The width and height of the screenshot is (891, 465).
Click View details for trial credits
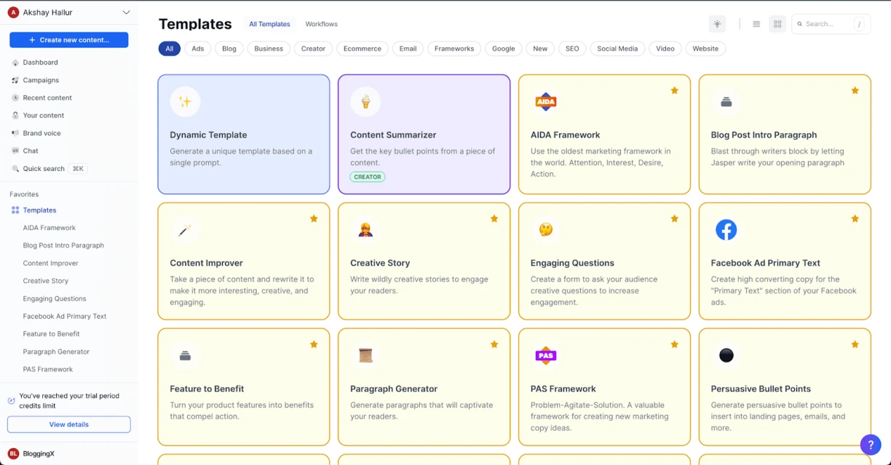pos(69,424)
